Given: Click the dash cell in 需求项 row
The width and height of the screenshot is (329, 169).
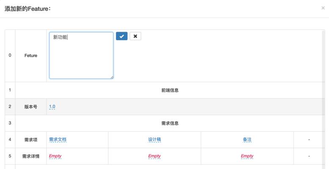Looking at the screenshot, I should click(x=309, y=140).
